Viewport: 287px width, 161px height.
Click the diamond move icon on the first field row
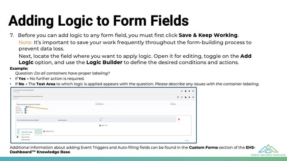point(189,91)
